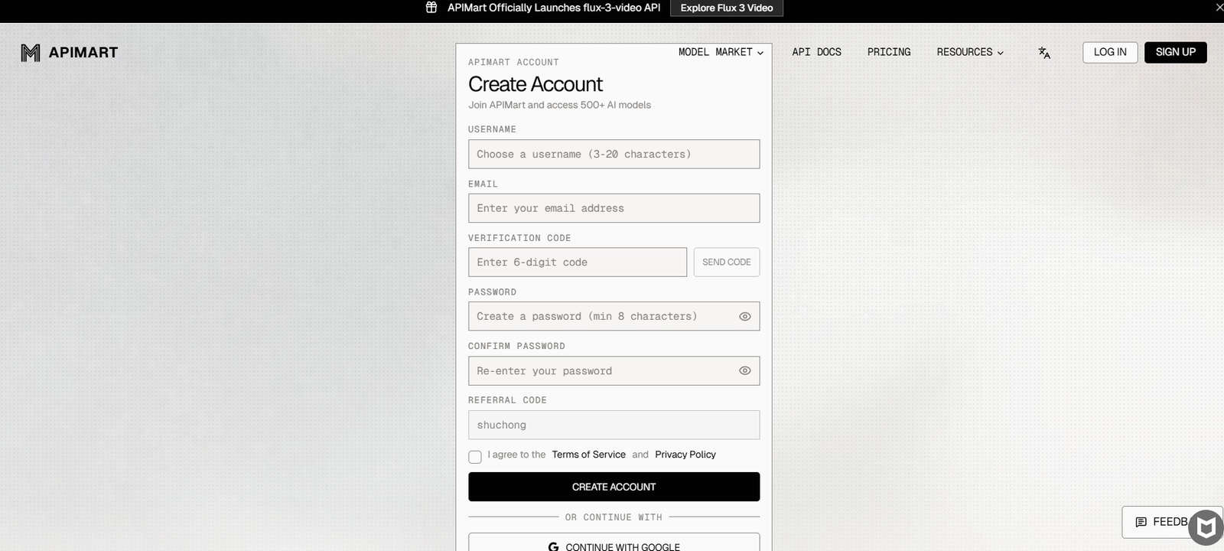Click Send Code button

[x=727, y=262]
